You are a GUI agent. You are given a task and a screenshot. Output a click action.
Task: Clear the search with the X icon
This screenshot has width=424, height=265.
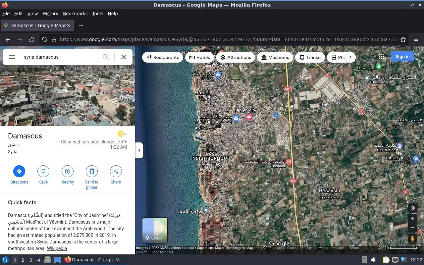click(124, 57)
